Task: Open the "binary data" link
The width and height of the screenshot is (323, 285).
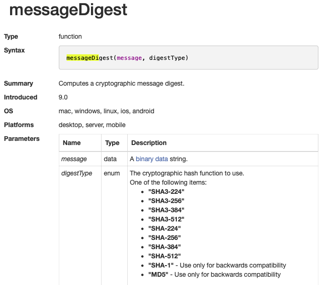Action: [152, 159]
